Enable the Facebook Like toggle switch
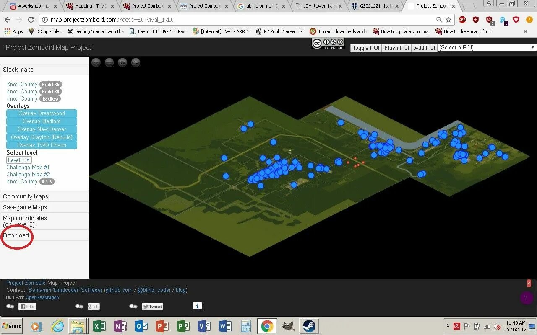 click(10, 307)
